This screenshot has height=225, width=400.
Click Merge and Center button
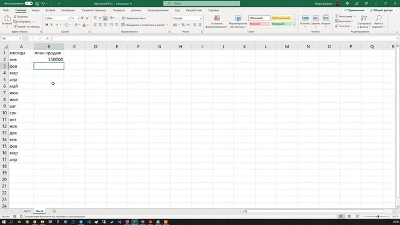click(x=143, y=25)
